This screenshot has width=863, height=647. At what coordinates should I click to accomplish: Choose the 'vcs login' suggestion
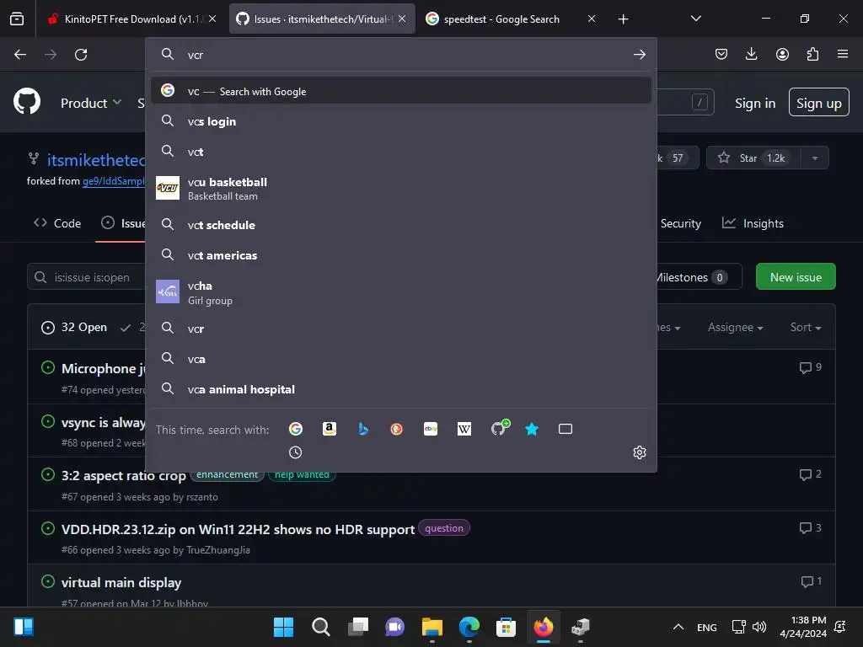pyautogui.click(x=400, y=121)
